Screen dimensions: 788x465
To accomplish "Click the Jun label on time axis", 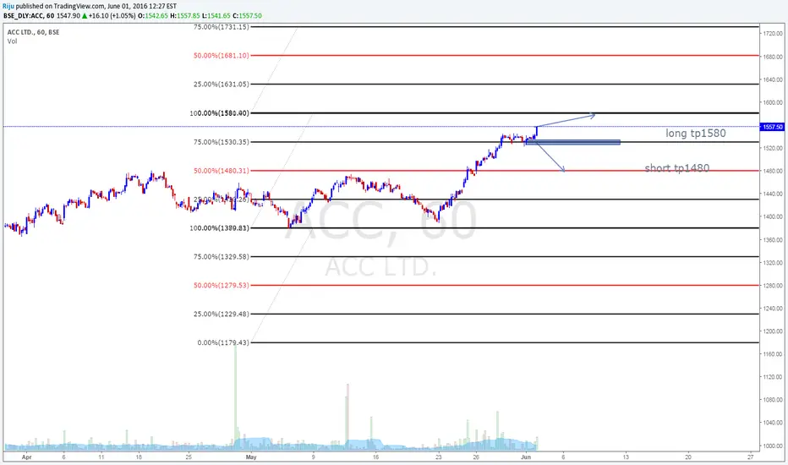I will [x=526, y=457].
